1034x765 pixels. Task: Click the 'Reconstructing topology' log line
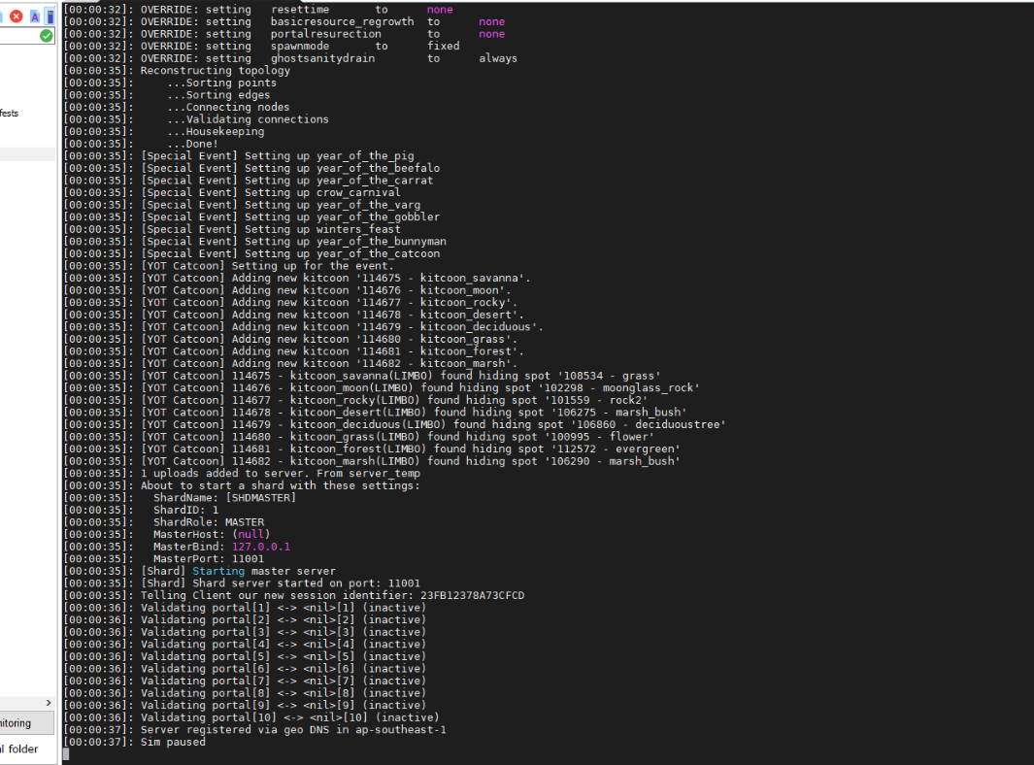coord(215,70)
